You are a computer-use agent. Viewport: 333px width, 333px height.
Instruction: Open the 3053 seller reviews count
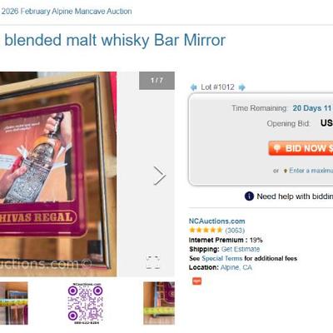235,231
